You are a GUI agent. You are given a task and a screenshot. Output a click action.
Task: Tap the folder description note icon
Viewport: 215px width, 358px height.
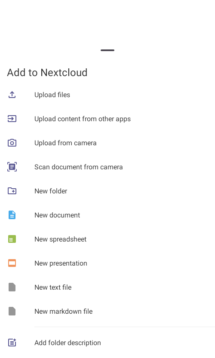(x=12, y=343)
